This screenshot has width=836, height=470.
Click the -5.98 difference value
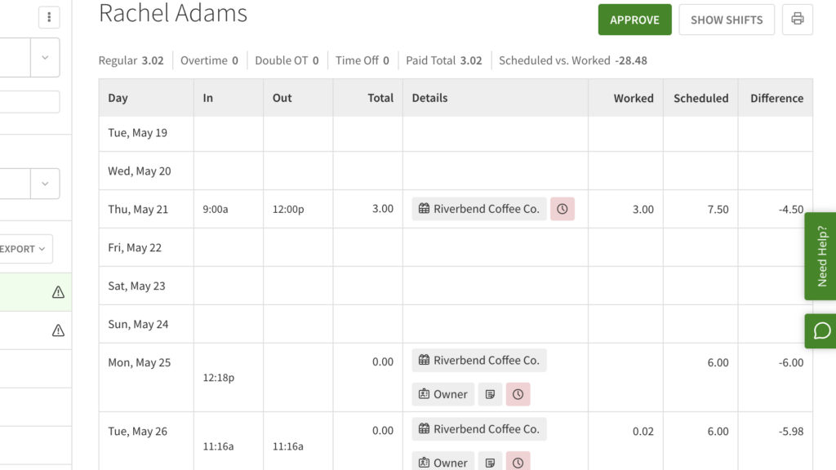coord(790,432)
